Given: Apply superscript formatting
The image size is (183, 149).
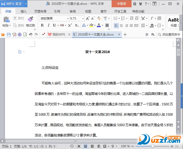Looking at the screenshot, I should point(70,25).
